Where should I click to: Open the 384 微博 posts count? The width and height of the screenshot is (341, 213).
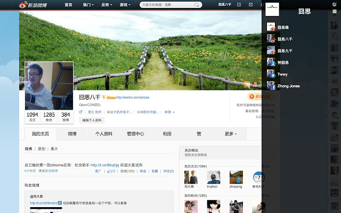pyautogui.click(x=66, y=117)
